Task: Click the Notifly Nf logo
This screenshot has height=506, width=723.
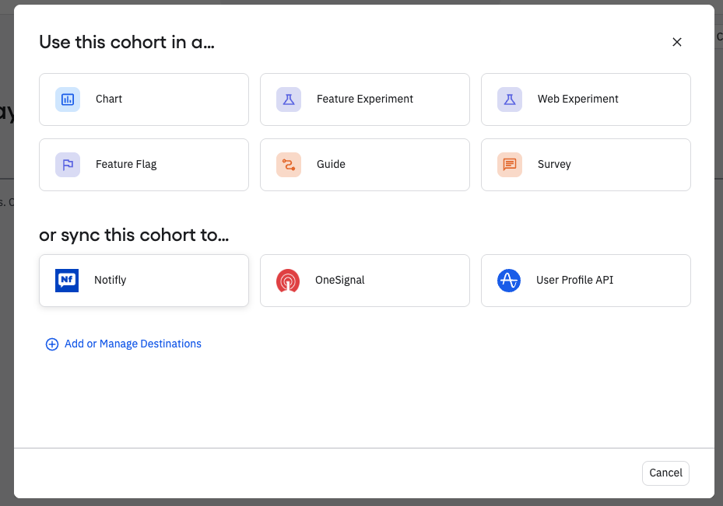Action: click(x=67, y=281)
